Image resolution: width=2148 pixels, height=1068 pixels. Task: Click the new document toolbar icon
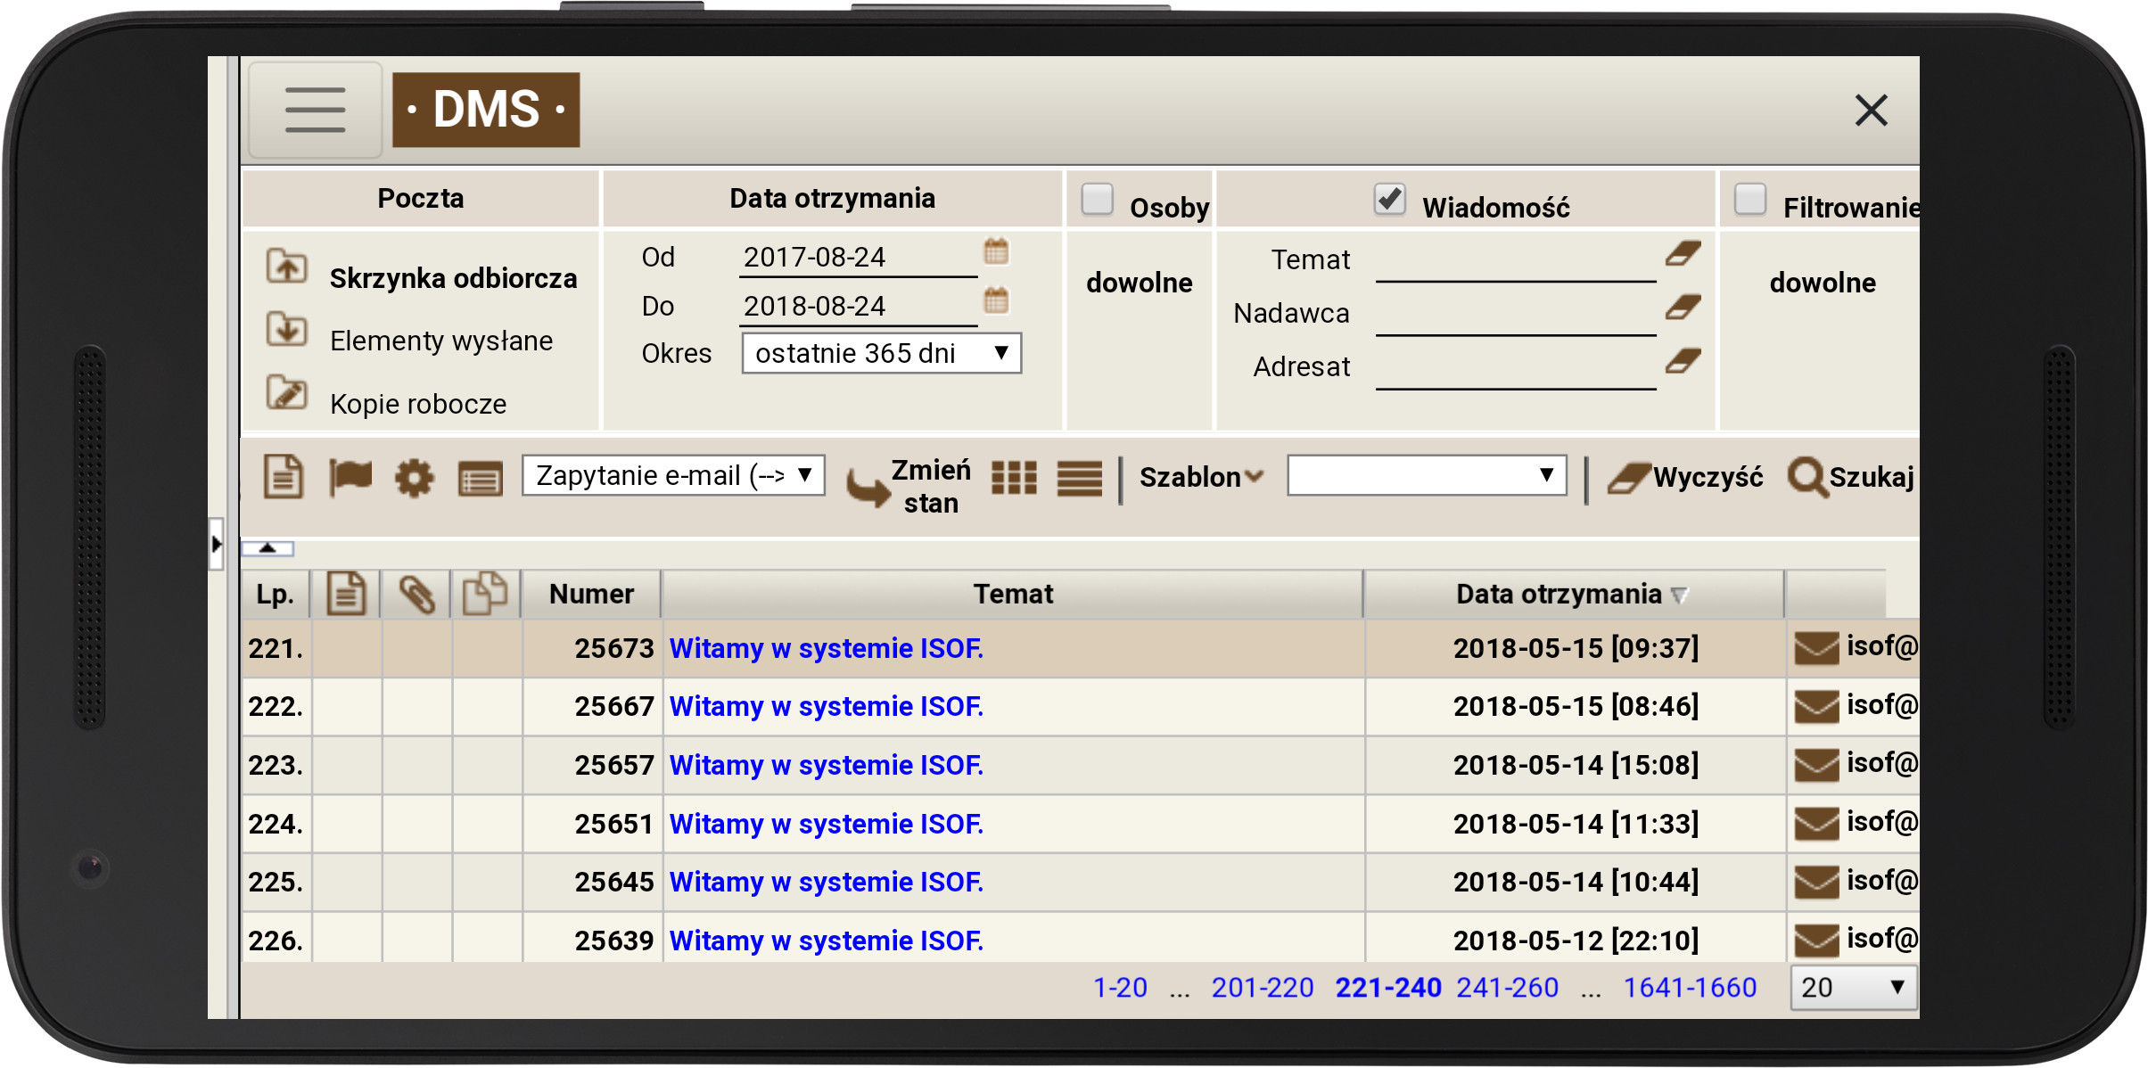click(284, 477)
